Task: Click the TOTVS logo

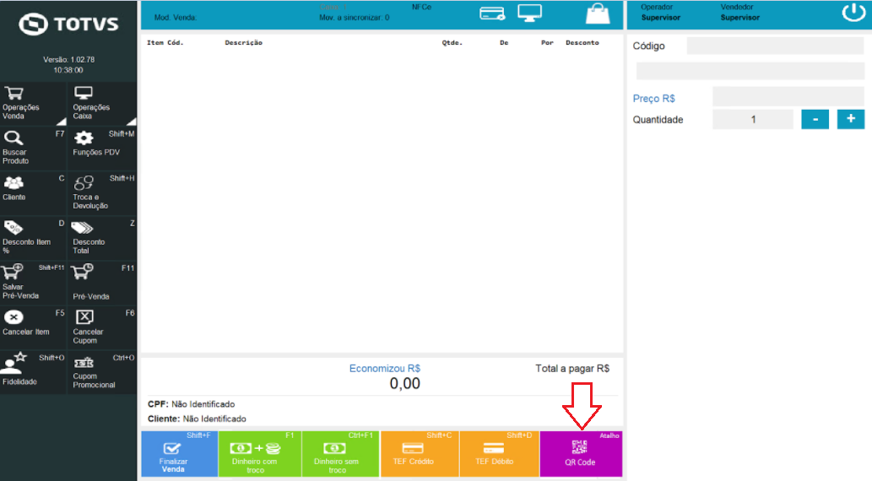Action: [68, 24]
